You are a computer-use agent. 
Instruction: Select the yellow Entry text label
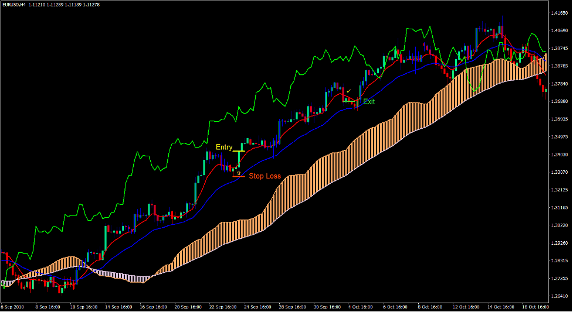click(x=224, y=147)
